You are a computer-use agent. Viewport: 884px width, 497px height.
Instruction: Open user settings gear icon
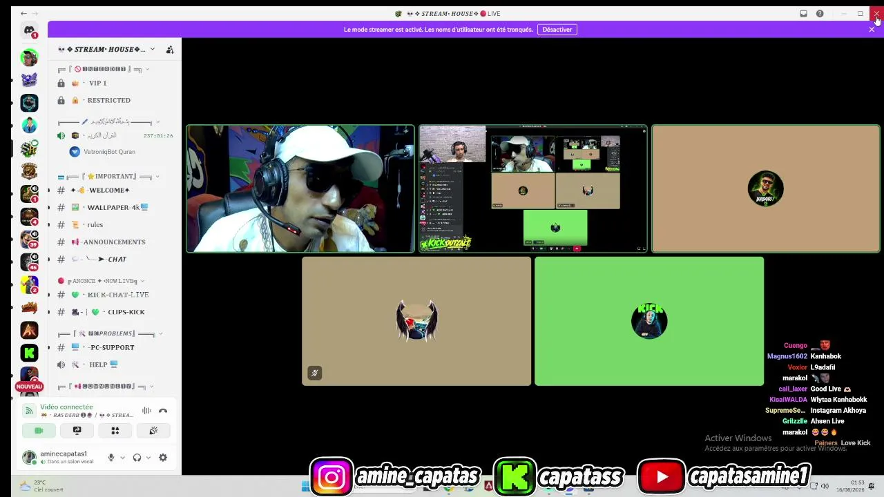coord(163,458)
